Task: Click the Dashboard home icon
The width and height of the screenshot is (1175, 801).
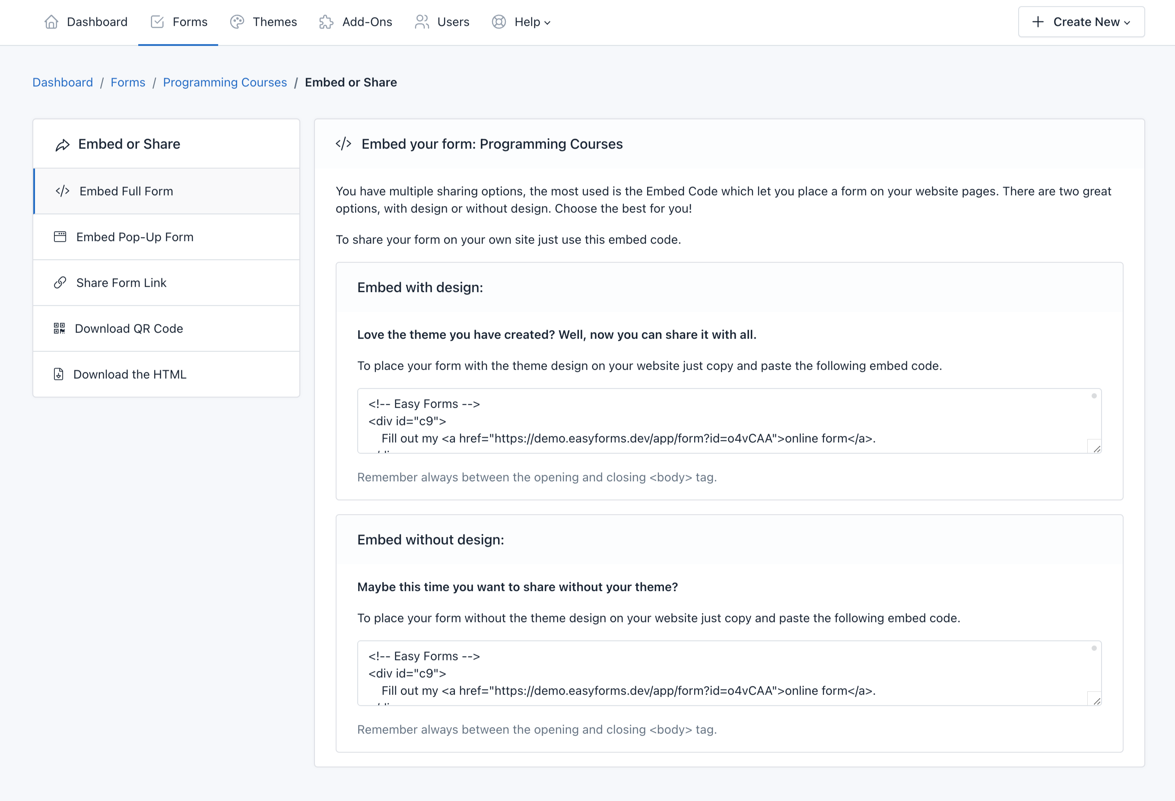Action: pos(51,22)
